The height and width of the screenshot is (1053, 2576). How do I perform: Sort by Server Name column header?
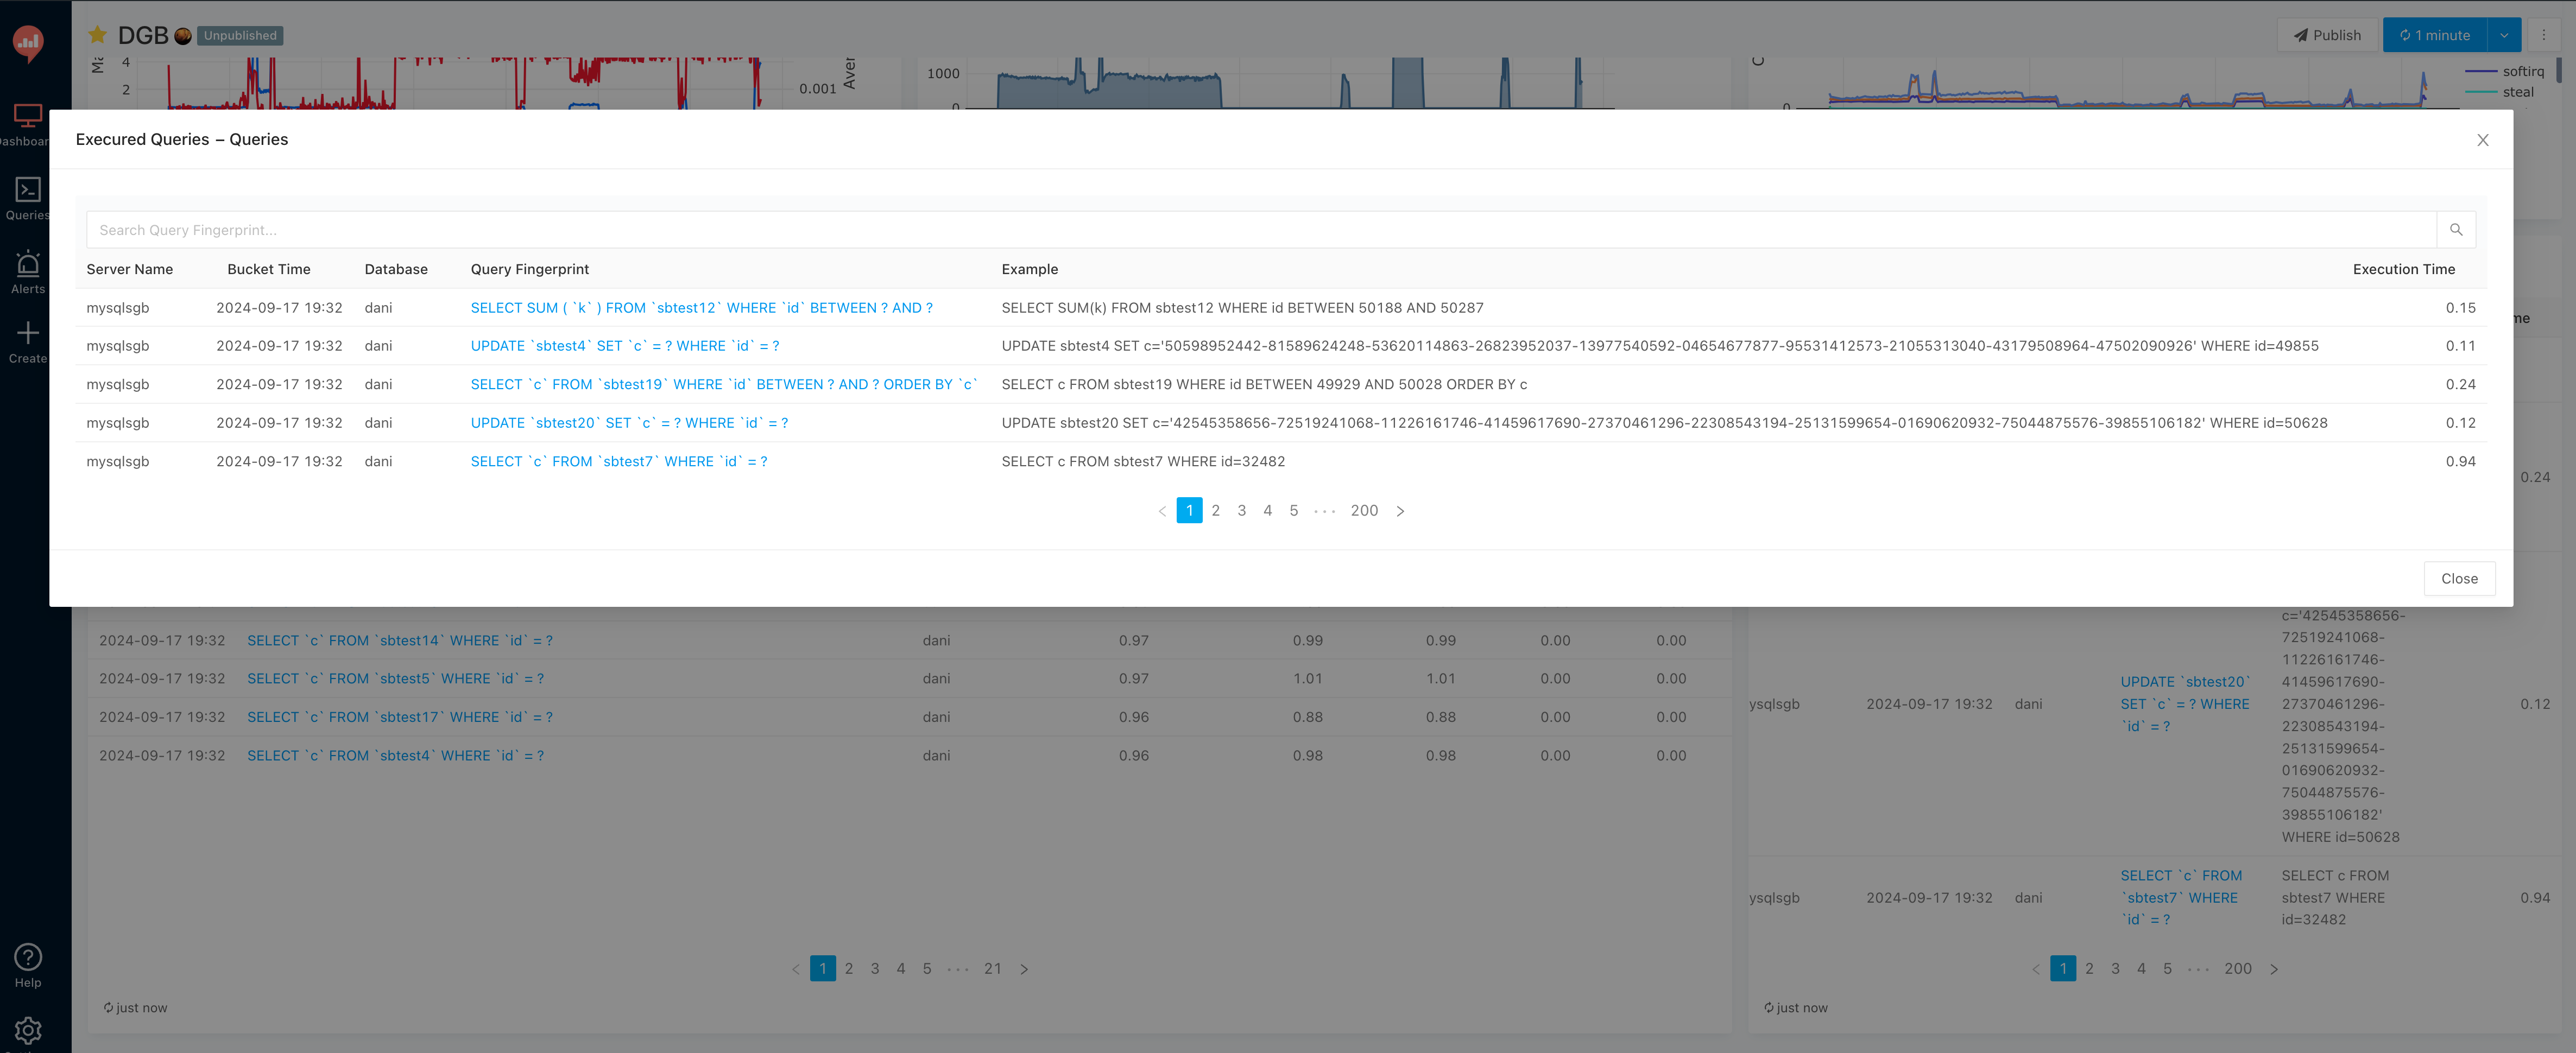(130, 269)
